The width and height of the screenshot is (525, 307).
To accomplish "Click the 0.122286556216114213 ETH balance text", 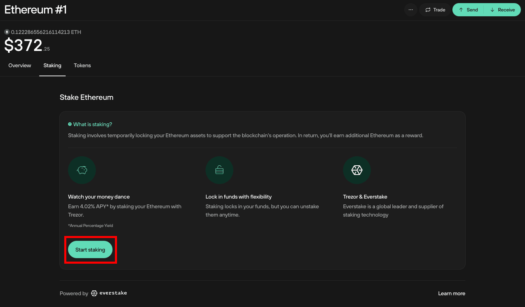I will [x=46, y=32].
